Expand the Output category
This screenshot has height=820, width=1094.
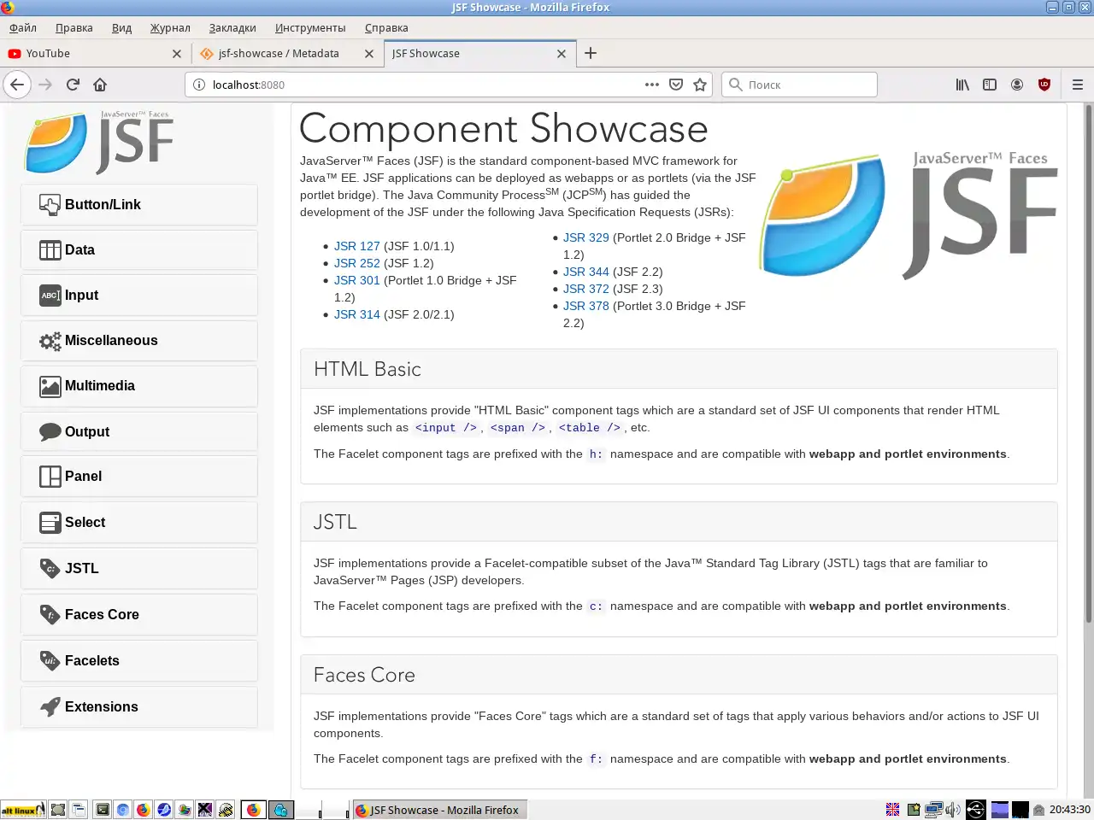(x=139, y=432)
